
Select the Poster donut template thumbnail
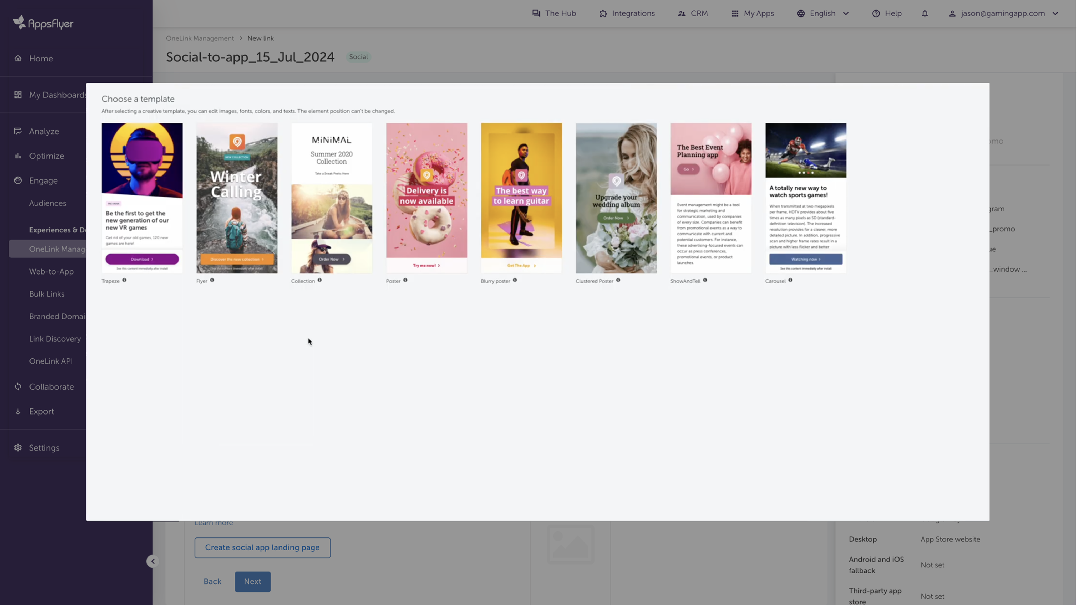coord(426,198)
